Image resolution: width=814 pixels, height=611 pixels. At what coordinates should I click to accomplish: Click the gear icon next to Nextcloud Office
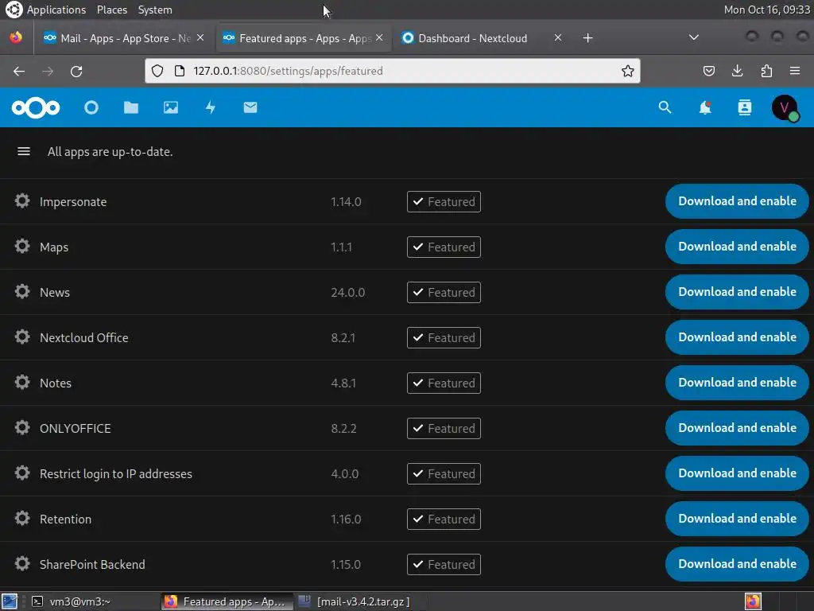[x=22, y=337]
